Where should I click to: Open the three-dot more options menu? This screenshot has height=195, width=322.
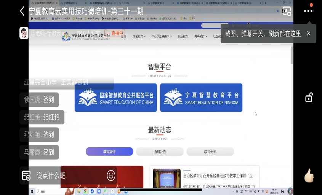(x=308, y=11)
